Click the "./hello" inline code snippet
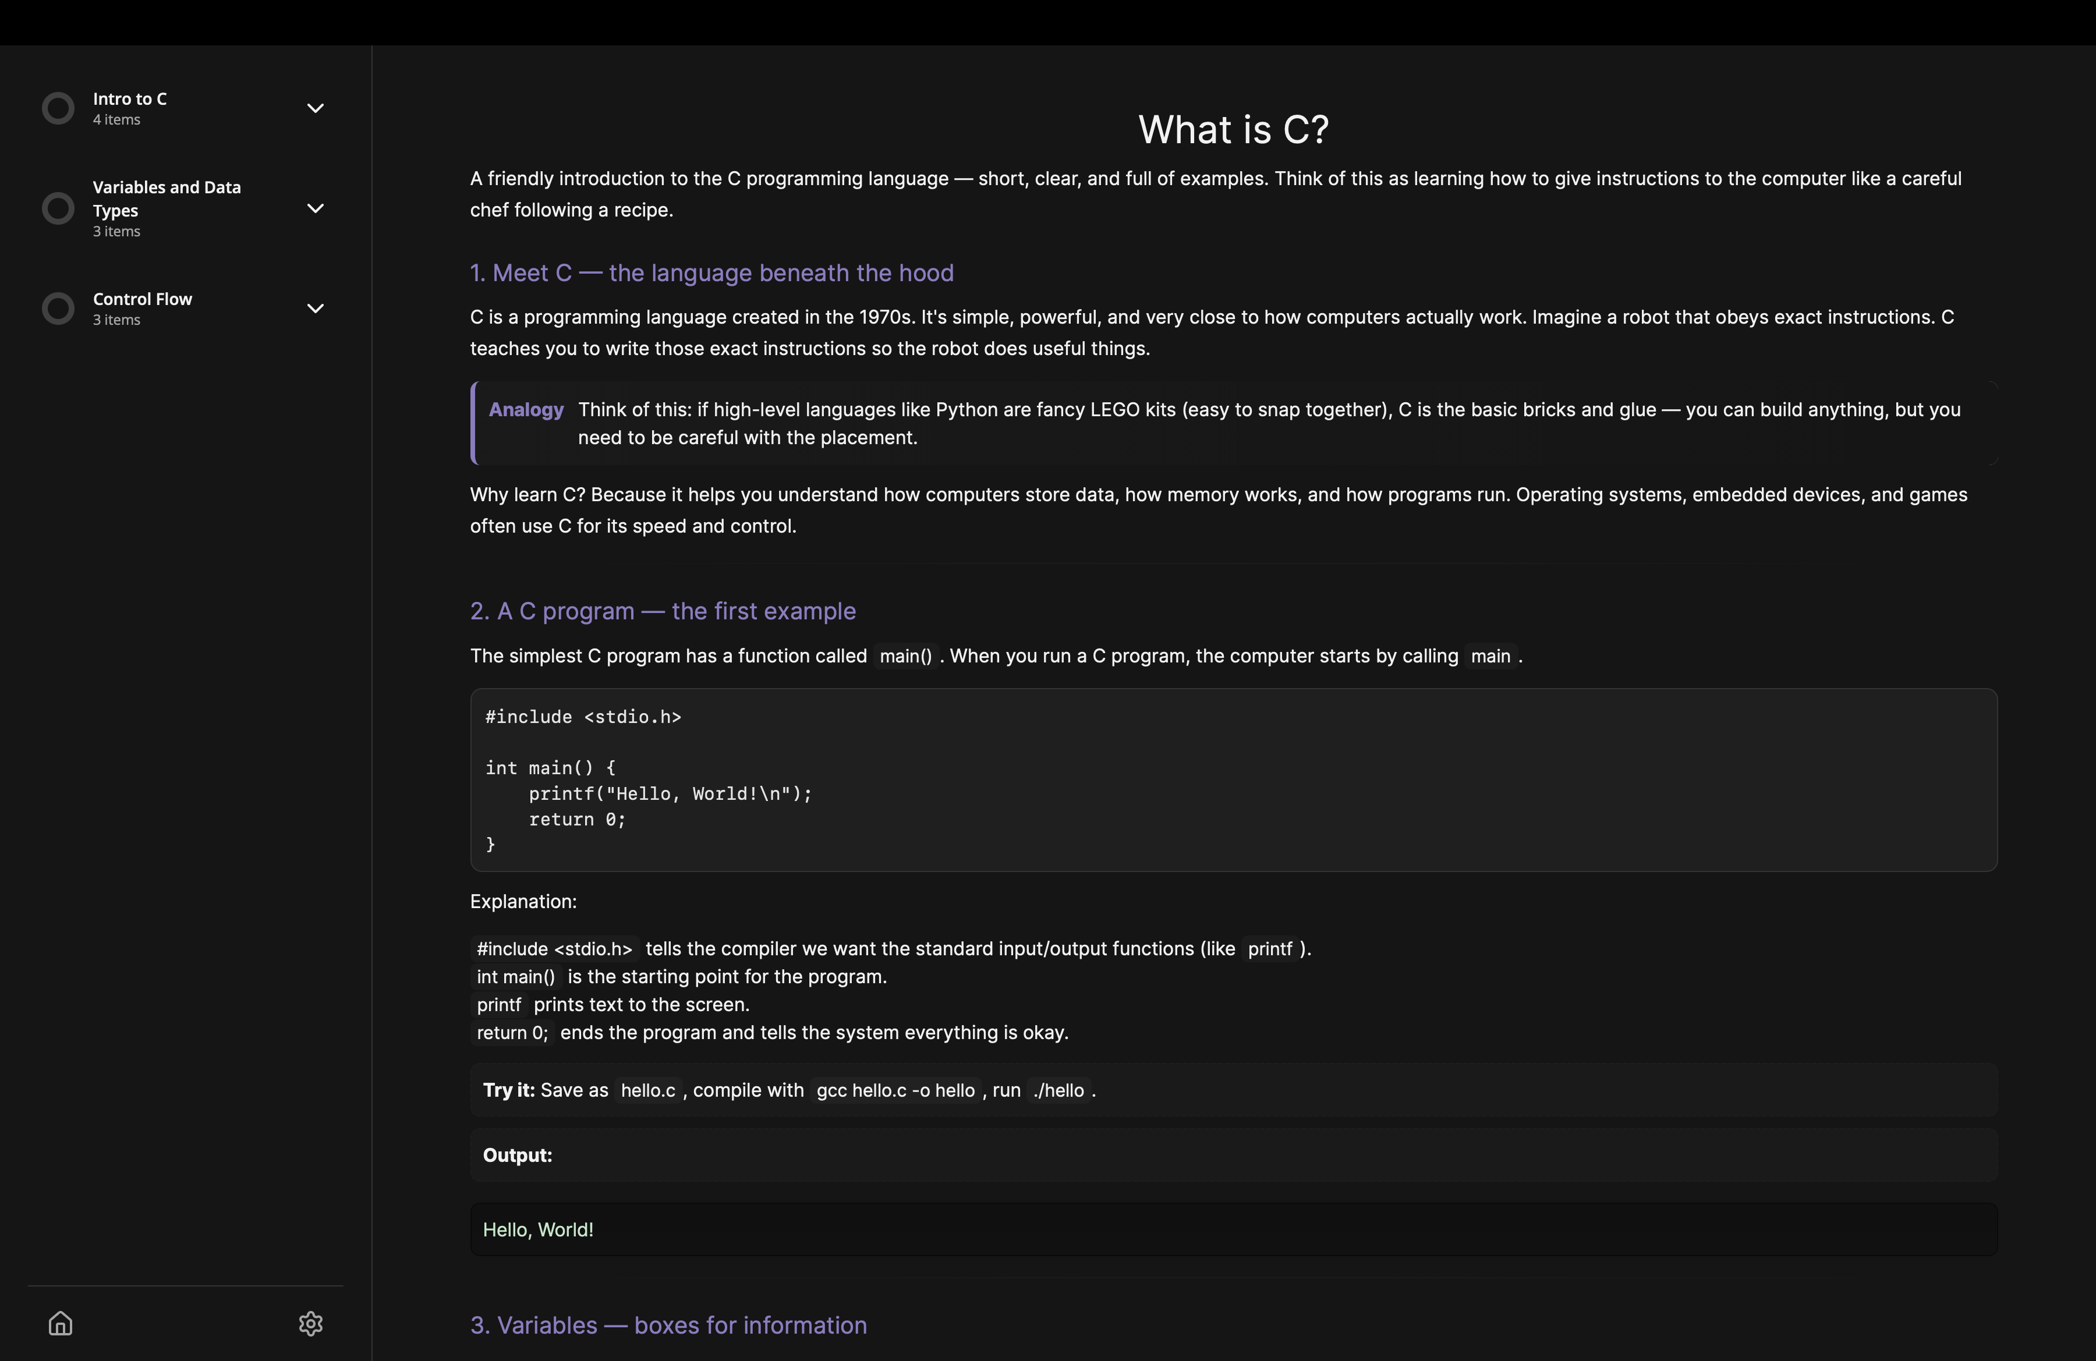This screenshot has height=1361, width=2096. tap(1058, 1090)
